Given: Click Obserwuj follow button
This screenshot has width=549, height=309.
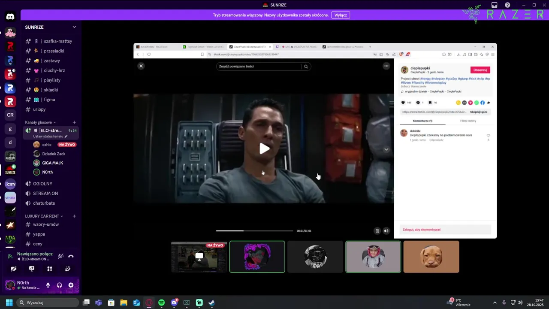Looking at the screenshot, I should (480, 70).
